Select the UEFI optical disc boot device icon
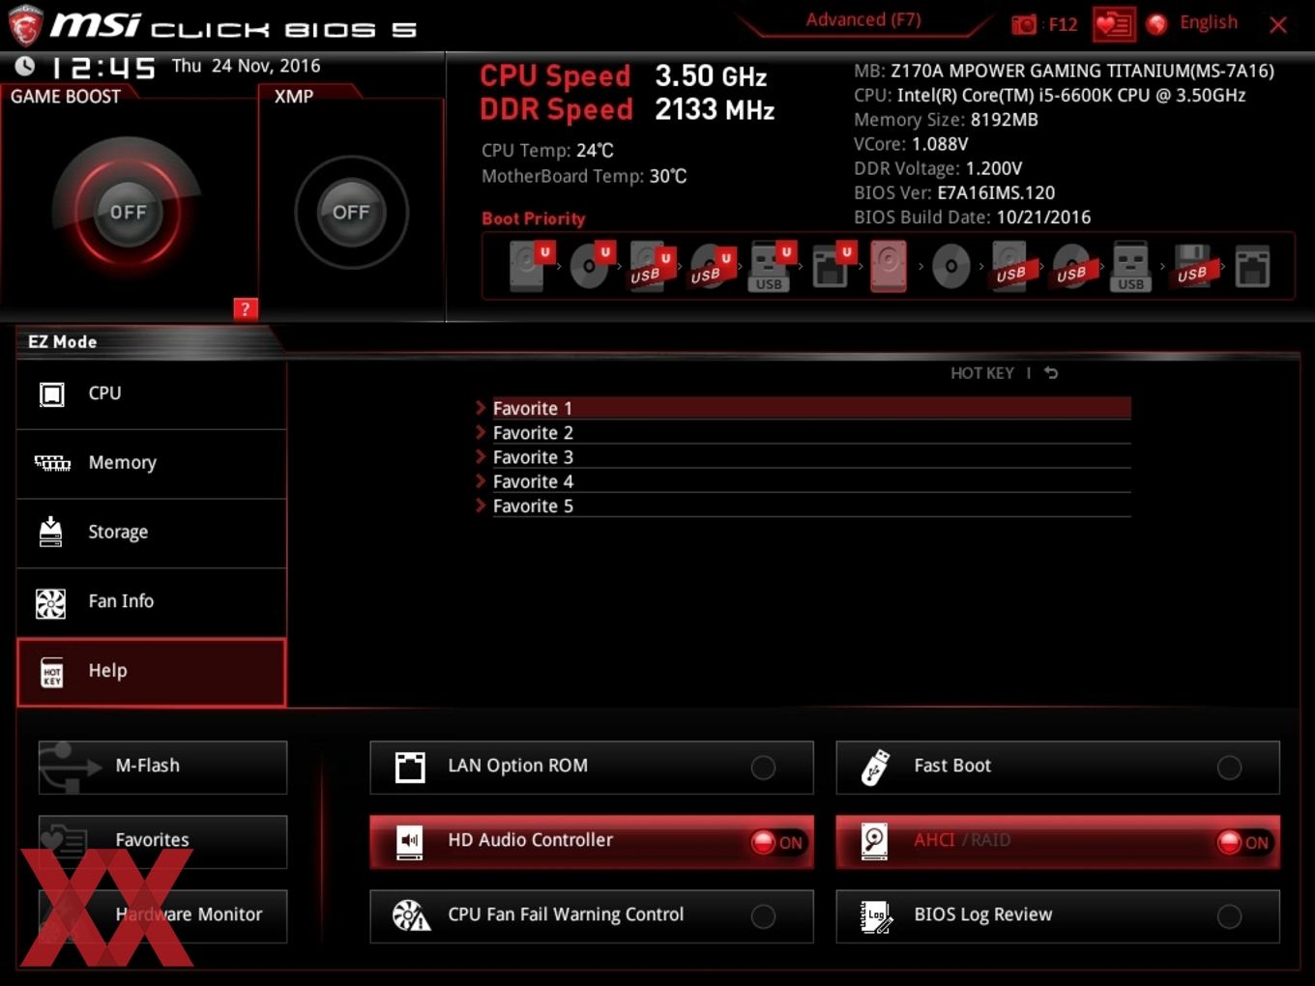 point(590,266)
